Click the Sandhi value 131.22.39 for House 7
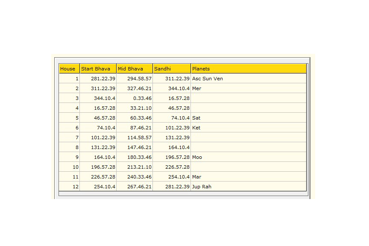 point(177,137)
